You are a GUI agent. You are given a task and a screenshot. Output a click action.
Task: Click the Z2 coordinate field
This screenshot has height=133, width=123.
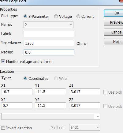pos(85,105)
